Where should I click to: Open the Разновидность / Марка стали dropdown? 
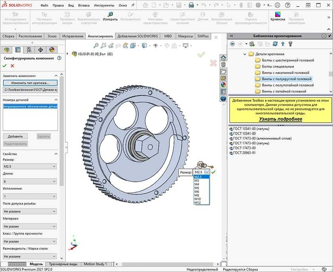[30, 256]
